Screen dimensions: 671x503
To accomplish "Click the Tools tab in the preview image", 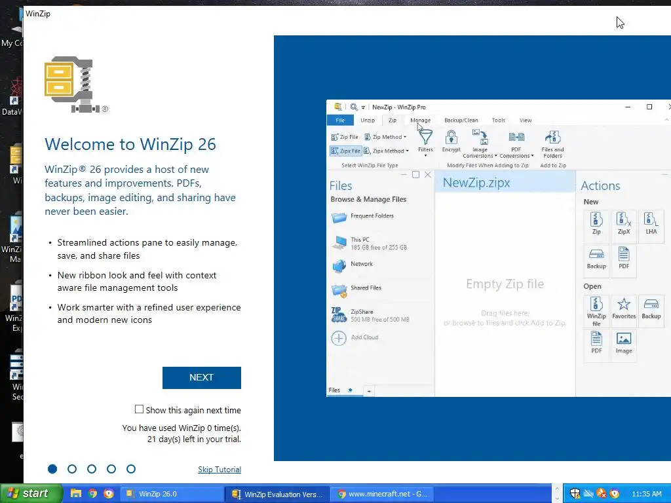I will [x=498, y=121].
